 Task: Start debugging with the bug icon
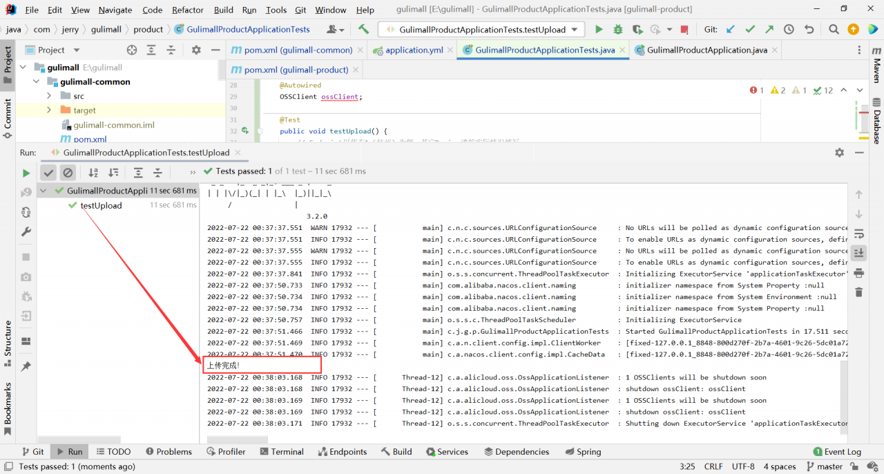pos(617,30)
